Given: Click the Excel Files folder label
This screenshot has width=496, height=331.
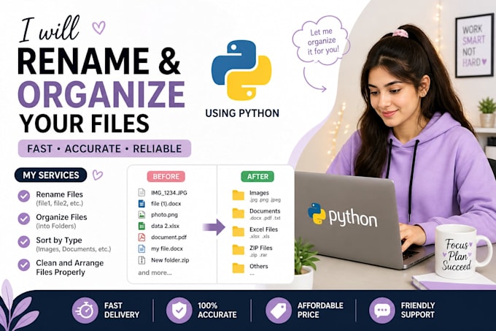Looking at the screenshot, I should (x=263, y=229).
